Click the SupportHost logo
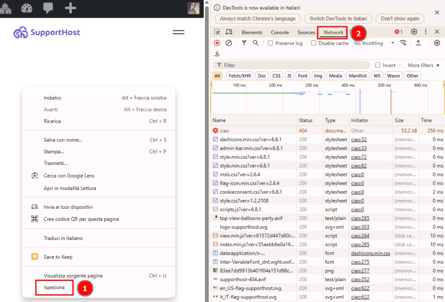Image resolution: width=445 pixels, height=302 pixels. 47,33
